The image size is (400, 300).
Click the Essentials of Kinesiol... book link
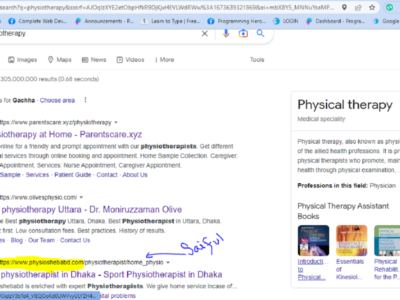[x=350, y=269]
